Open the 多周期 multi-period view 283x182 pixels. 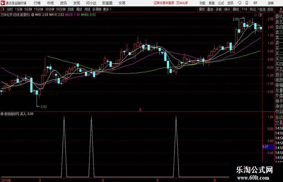[x=97, y=9]
